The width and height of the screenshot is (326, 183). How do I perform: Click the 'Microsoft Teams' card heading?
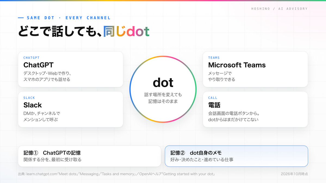point(237,65)
